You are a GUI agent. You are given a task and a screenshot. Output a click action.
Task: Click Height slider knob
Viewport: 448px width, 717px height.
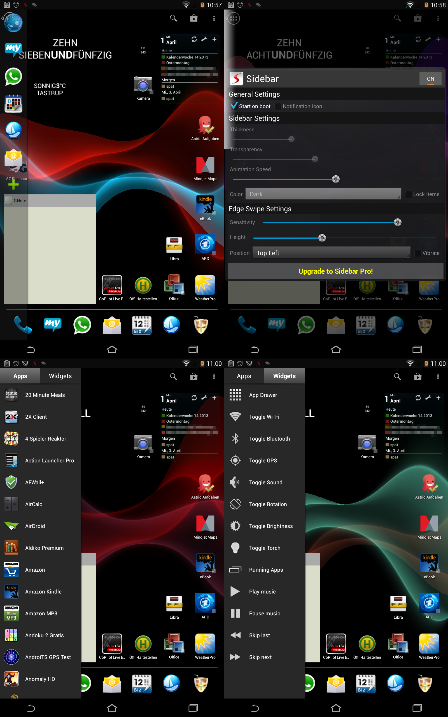(322, 238)
